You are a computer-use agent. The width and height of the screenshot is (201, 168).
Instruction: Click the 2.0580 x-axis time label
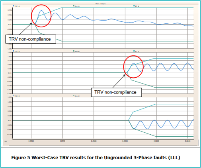click(x=94, y=141)
